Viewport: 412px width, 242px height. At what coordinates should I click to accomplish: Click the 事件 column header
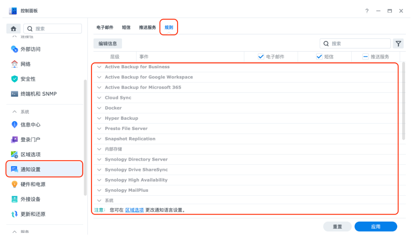(190, 56)
